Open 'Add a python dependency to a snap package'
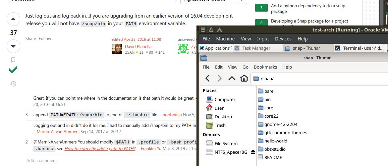The width and height of the screenshot is (388, 166). [308, 8]
